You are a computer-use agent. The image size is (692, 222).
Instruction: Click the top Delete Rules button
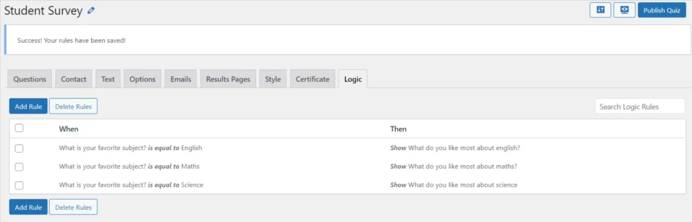tap(73, 106)
